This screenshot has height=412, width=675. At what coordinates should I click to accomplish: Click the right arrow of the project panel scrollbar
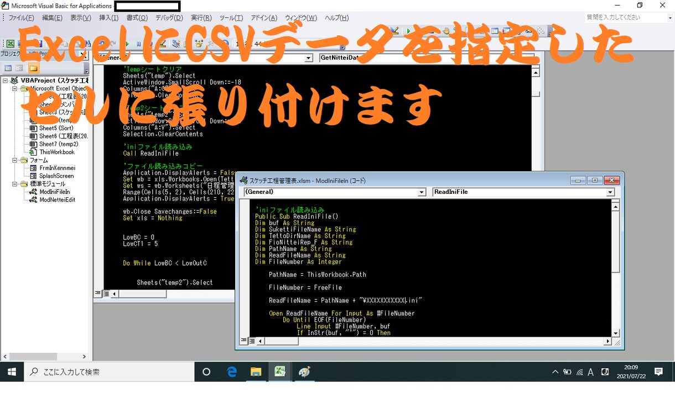pos(84,357)
